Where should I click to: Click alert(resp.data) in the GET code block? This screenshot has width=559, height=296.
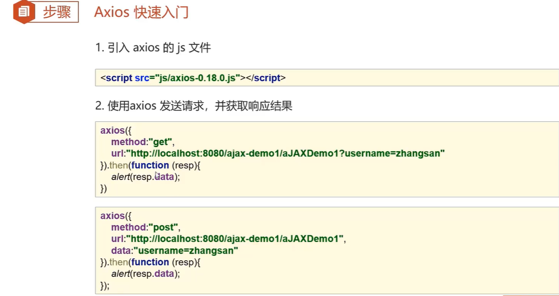(146, 177)
